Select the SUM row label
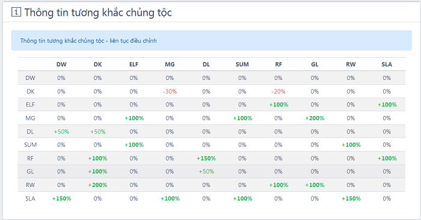The width and height of the screenshot is (421, 220). point(30,145)
